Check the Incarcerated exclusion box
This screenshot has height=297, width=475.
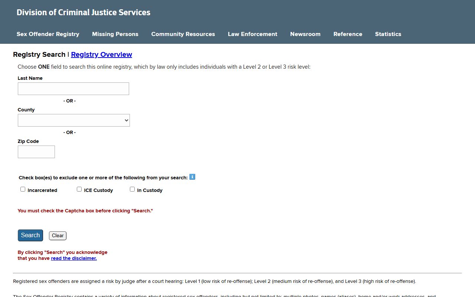[x=23, y=189]
